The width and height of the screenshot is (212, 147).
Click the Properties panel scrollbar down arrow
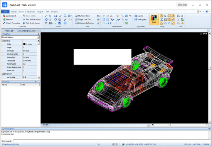[39, 78]
